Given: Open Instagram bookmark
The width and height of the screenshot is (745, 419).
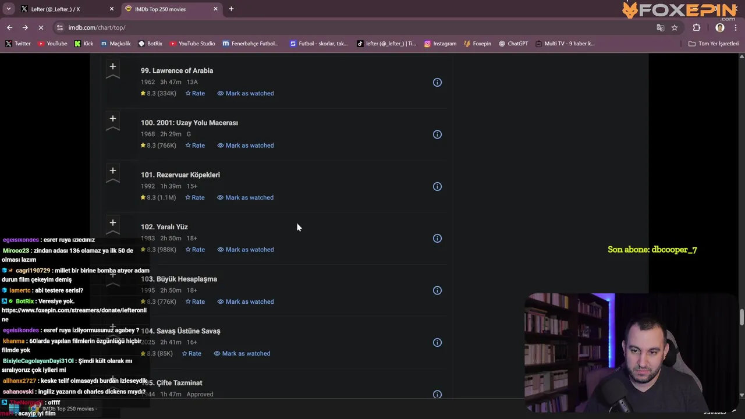Looking at the screenshot, I should pos(440,44).
